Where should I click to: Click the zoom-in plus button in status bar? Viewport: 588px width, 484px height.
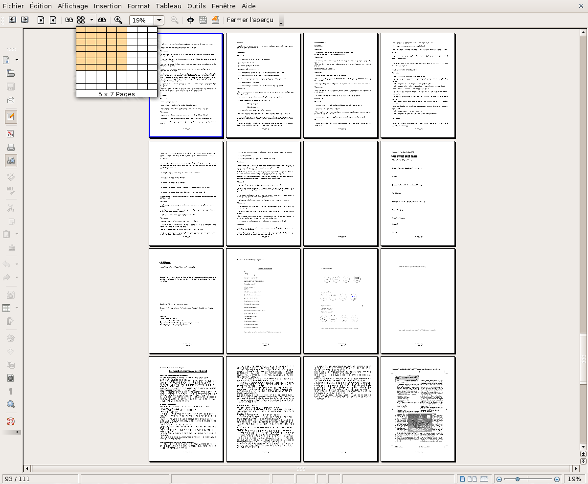[557, 479]
